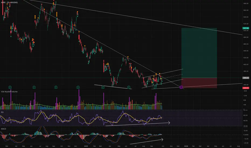Click the purple upcoming earnings E marker
This screenshot has width=251, height=148.
click(181, 87)
